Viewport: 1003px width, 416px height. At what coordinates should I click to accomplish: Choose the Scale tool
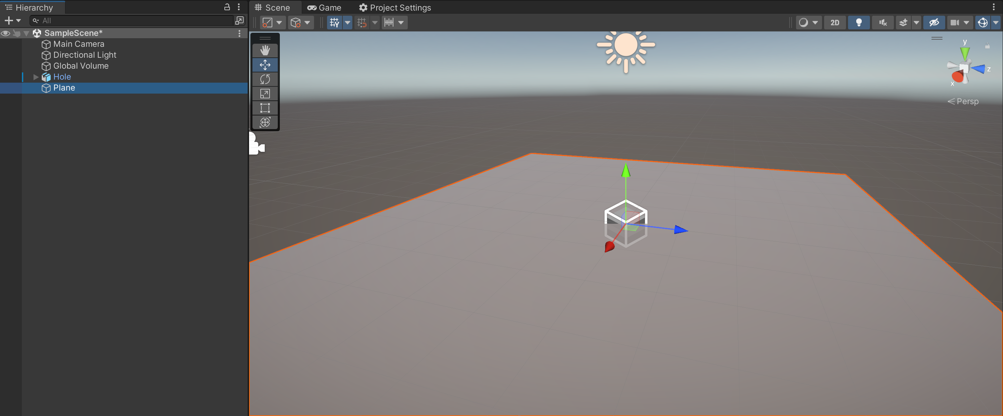(x=265, y=94)
